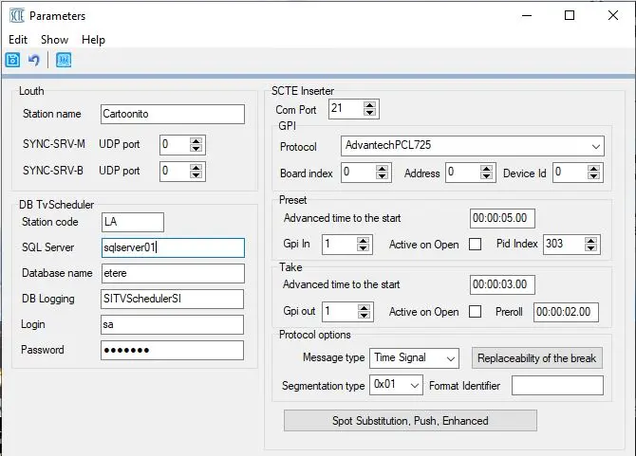Click the Undo arrow toolbar icon
The image size is (636, 456).
tap(34, 61)
